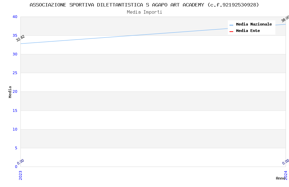
Task: Select the Media Nazionale legend label
Action: click(x=254, y=24)
